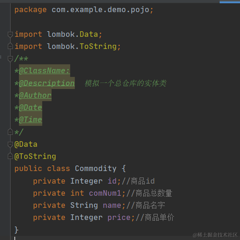Click the @Date Javadoc tag

point(30,107)
